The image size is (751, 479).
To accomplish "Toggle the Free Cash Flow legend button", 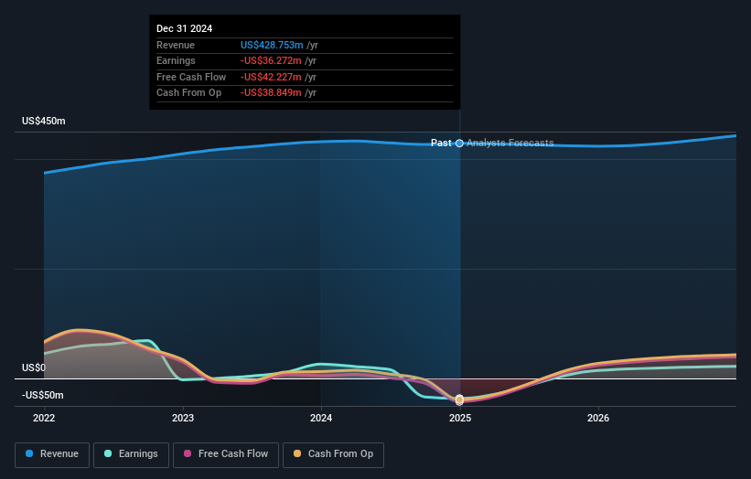I will tap(226, 454).
